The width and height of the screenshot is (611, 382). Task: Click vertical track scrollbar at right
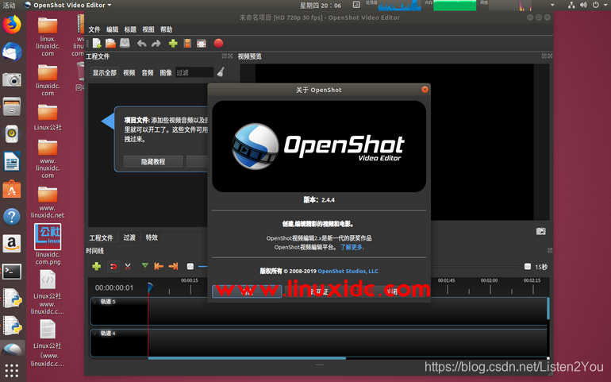point(548,308)
